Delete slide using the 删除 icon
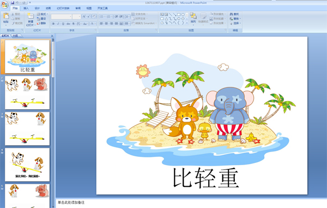Screen dimensions: 327x208 click(x=41, y=23)
